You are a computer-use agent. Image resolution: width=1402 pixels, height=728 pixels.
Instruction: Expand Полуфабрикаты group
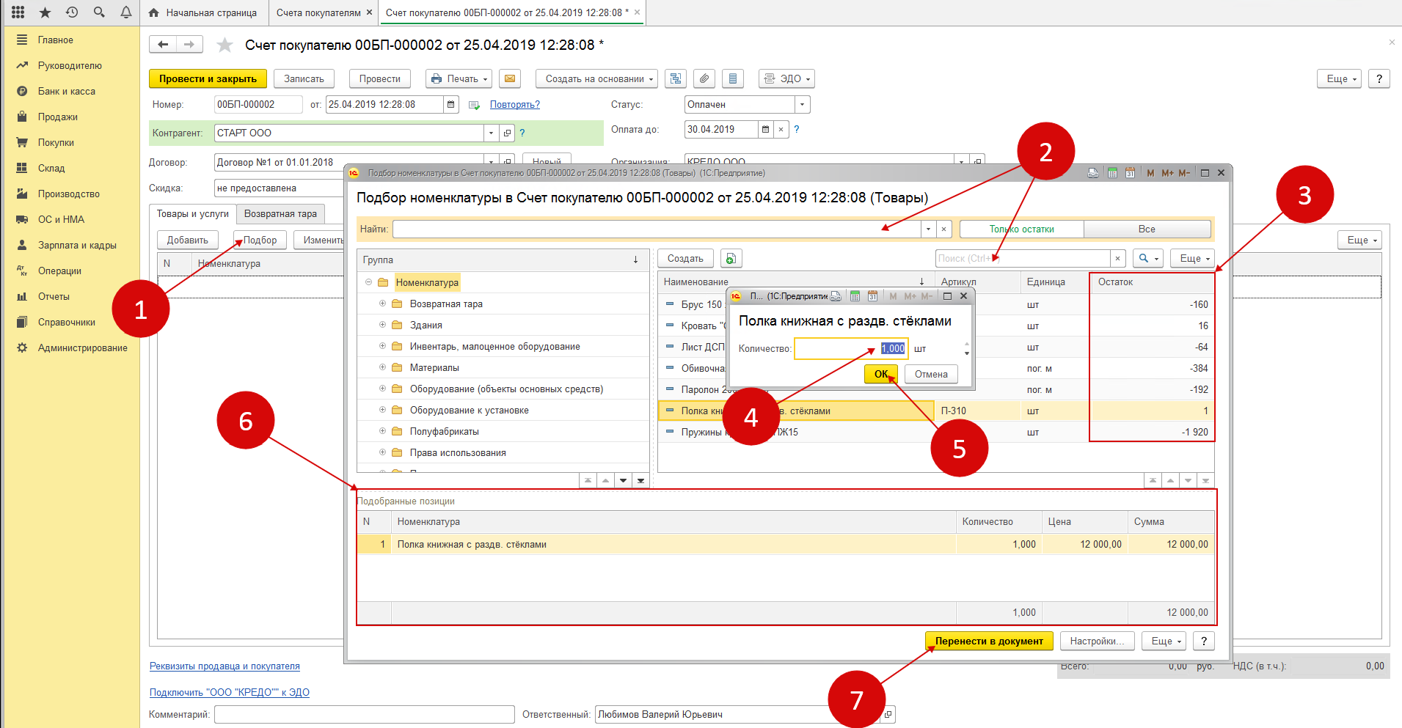coord(382,431)
